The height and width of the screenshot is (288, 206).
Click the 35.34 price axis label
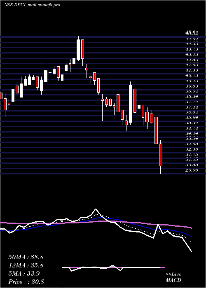pos(192,123)
